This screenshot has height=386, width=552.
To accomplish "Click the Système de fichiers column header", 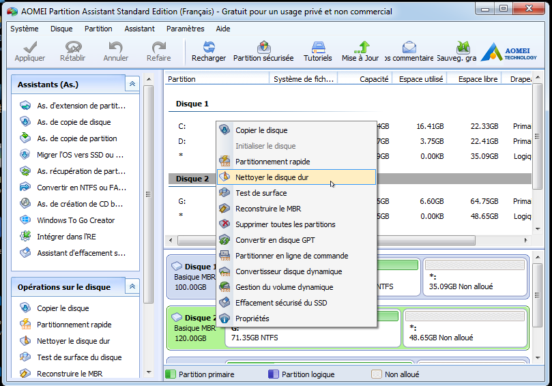I will (304, 79).
